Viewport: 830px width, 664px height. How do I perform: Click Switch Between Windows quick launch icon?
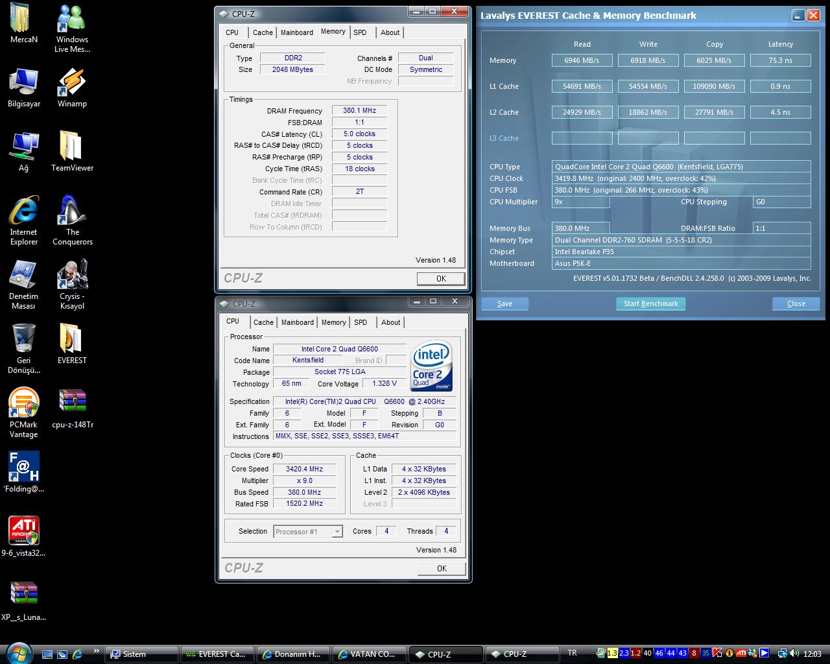[x=62, y=654]
